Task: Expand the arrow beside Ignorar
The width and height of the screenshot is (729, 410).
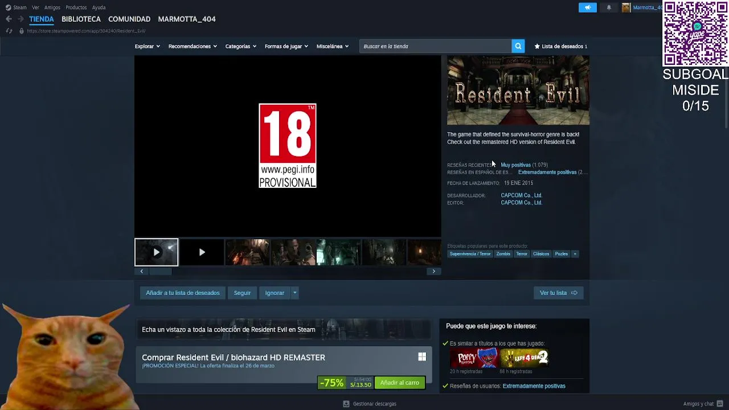Action: pyautogui.click(x=294, y=293)
